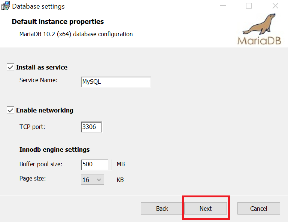The width and height of the screenshot is (288, 222).
Task: Click the Buffer pool size field 500
Action: (95, 164)
